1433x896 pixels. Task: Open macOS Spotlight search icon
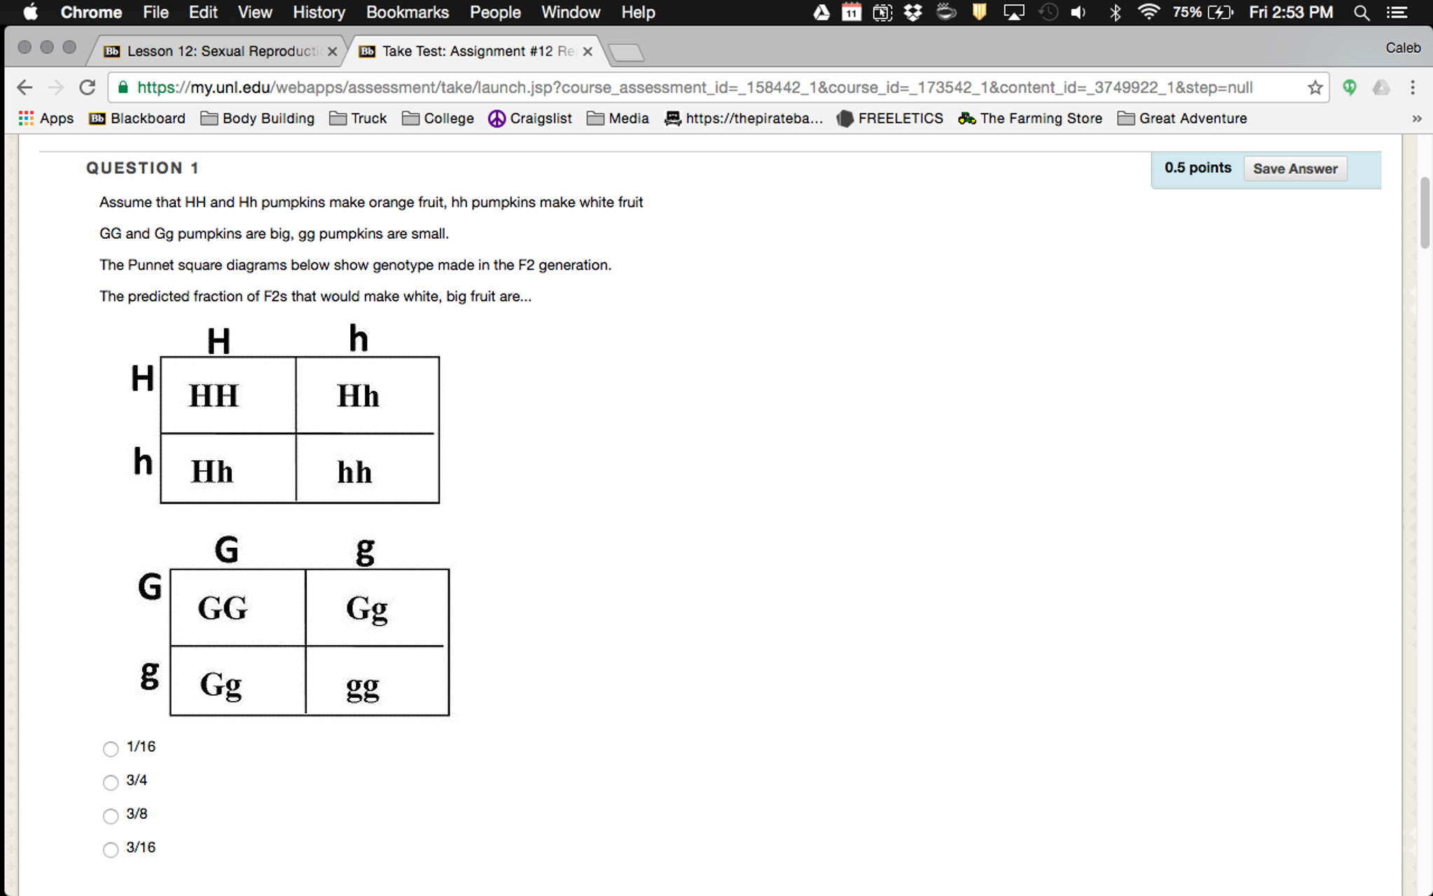(x=1362, y=13)
